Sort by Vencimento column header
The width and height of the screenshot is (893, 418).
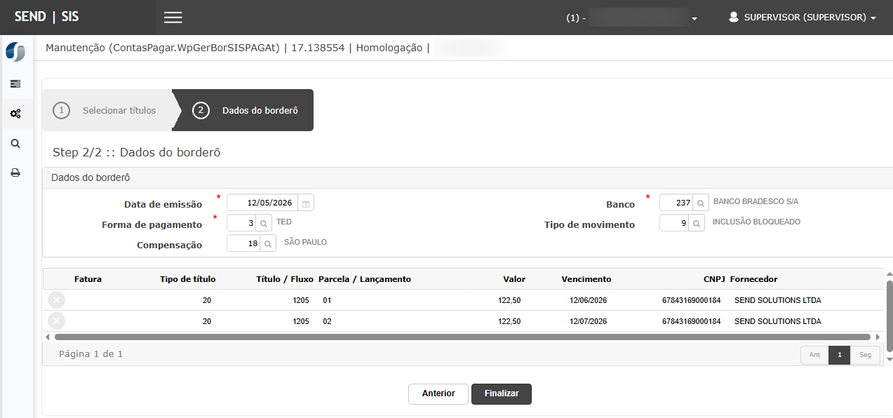586,279
